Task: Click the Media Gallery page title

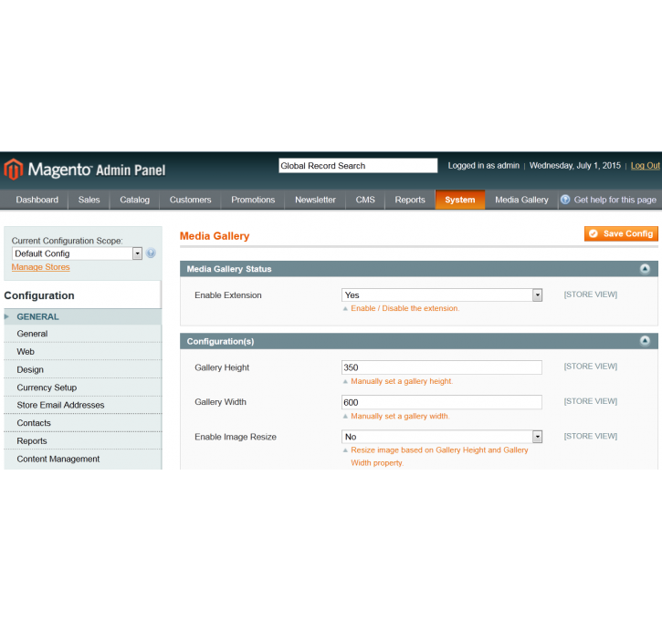Action: coord(215,236)
